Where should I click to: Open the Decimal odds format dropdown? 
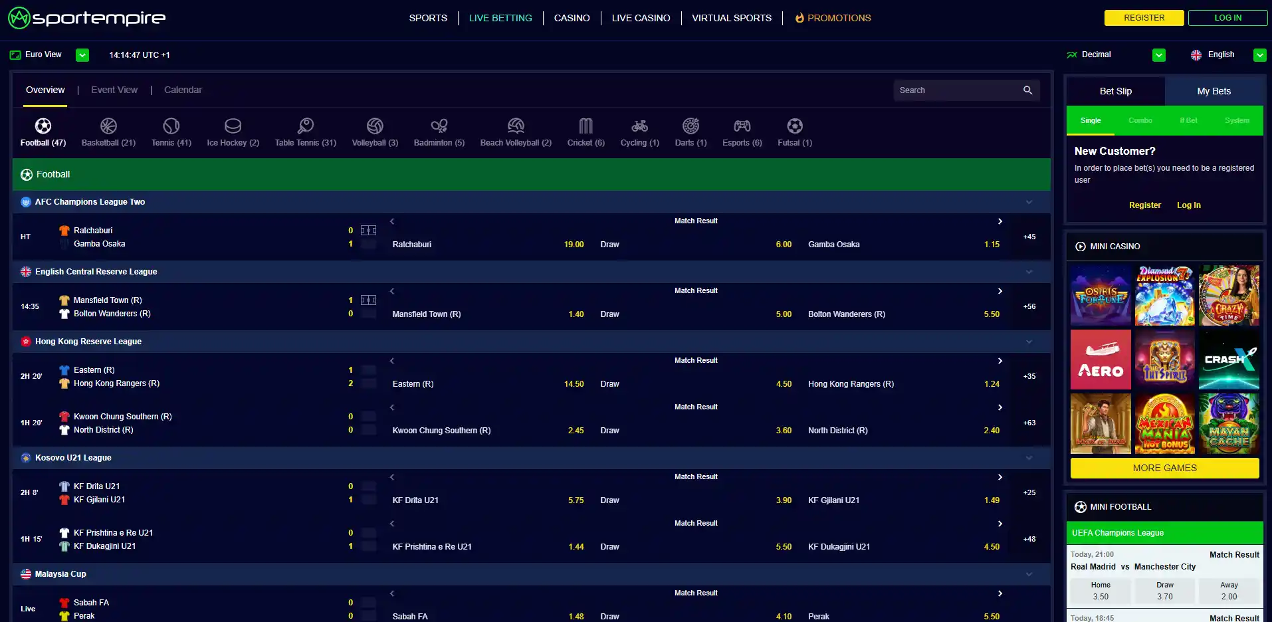(1159, 55)
